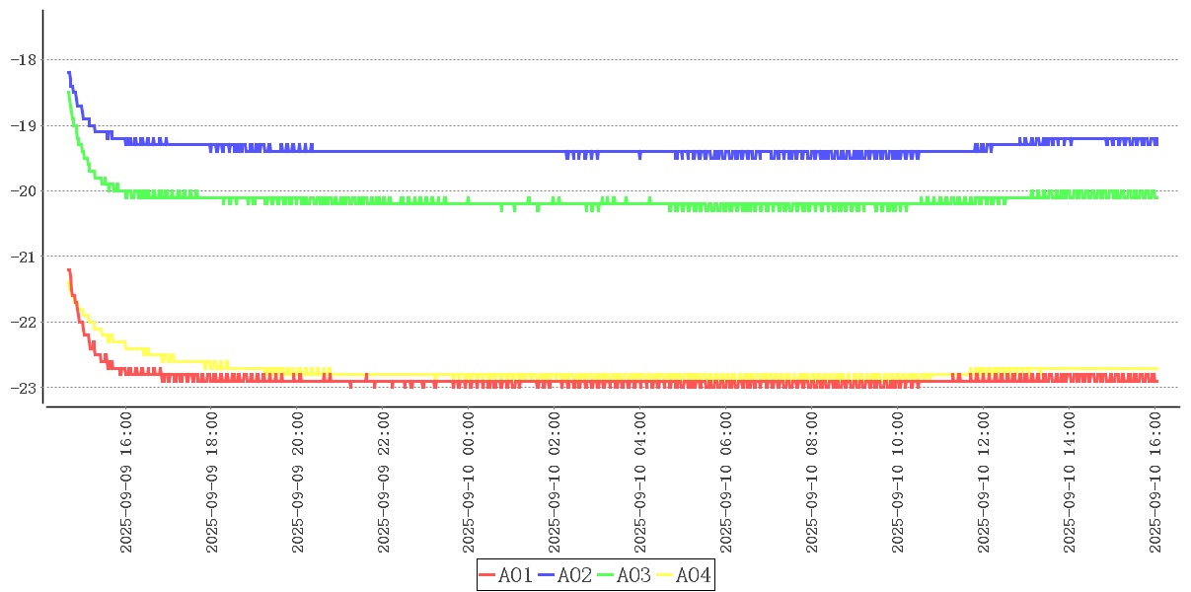The height and width of the screenshot is (592, 1191).
Task: Click the yellow A04 legend line swatch
Action: 665,575
